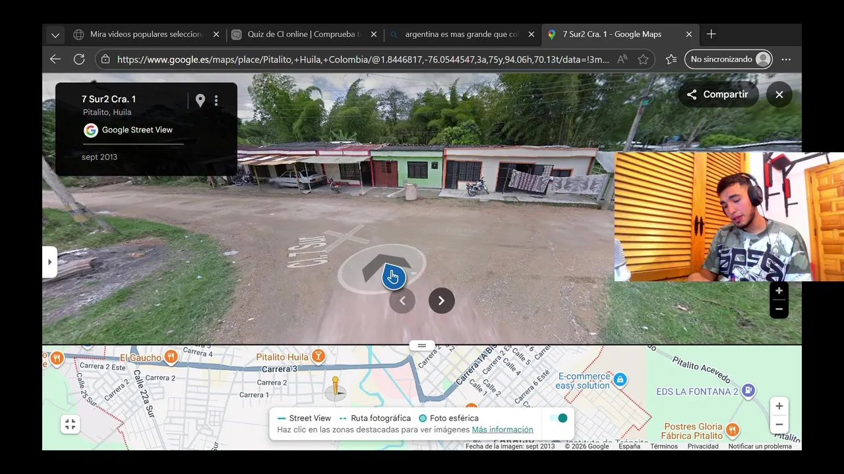The width and height of the screenshot is (844, 474).
Task: Select the 'El Gaucho' restaurant pin
Action: (x=171, y=357)
